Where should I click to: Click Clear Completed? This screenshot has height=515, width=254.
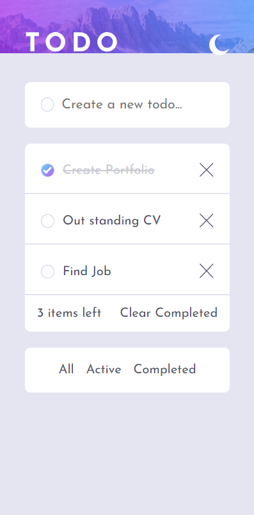coord(169,313)
